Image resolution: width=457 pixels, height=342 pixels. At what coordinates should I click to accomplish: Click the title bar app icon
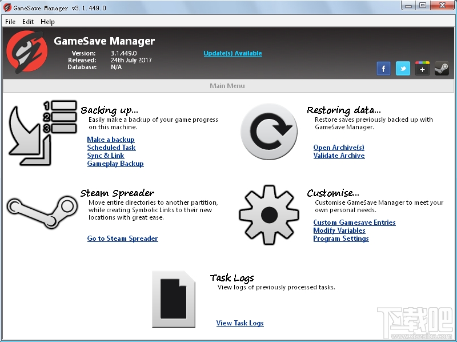[7, 7]
